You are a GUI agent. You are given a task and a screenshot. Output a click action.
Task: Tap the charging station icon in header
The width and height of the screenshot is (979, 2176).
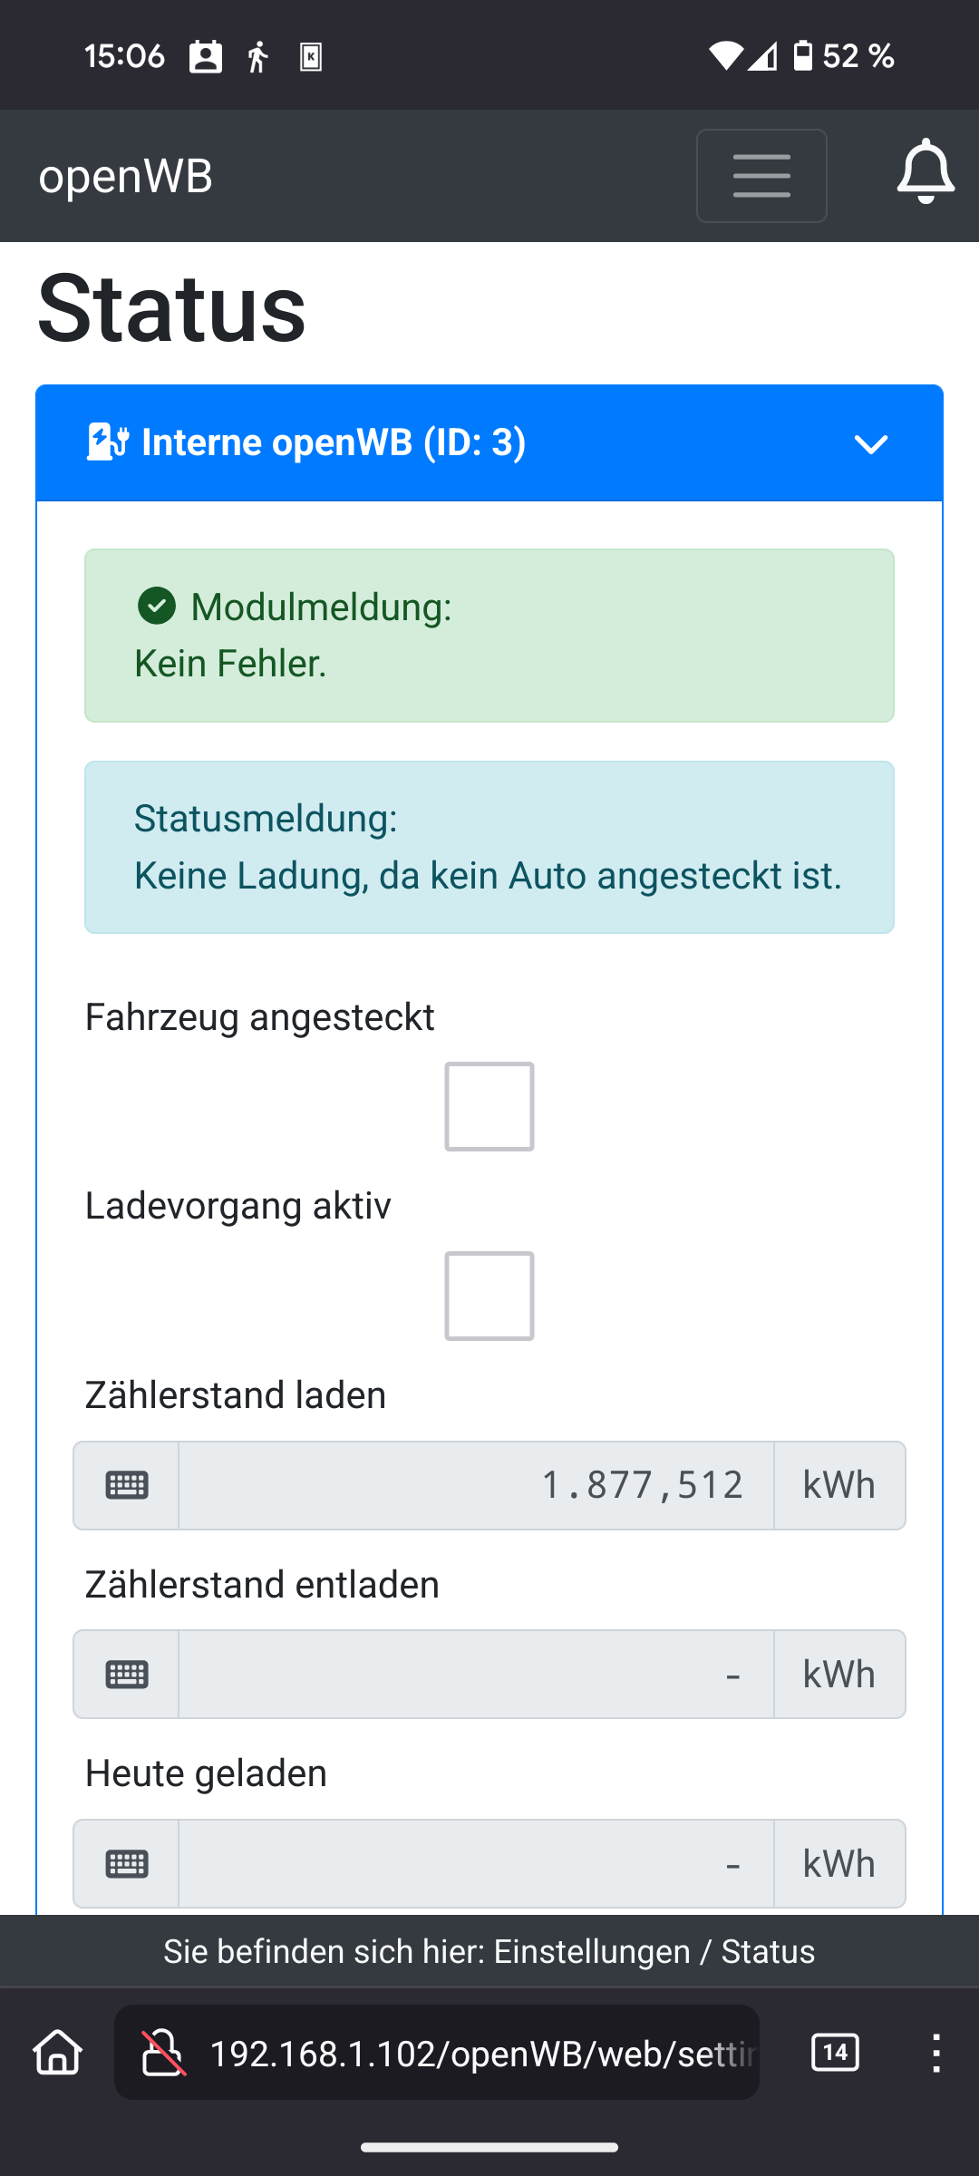pyautogui.click(x=108, y=442)
